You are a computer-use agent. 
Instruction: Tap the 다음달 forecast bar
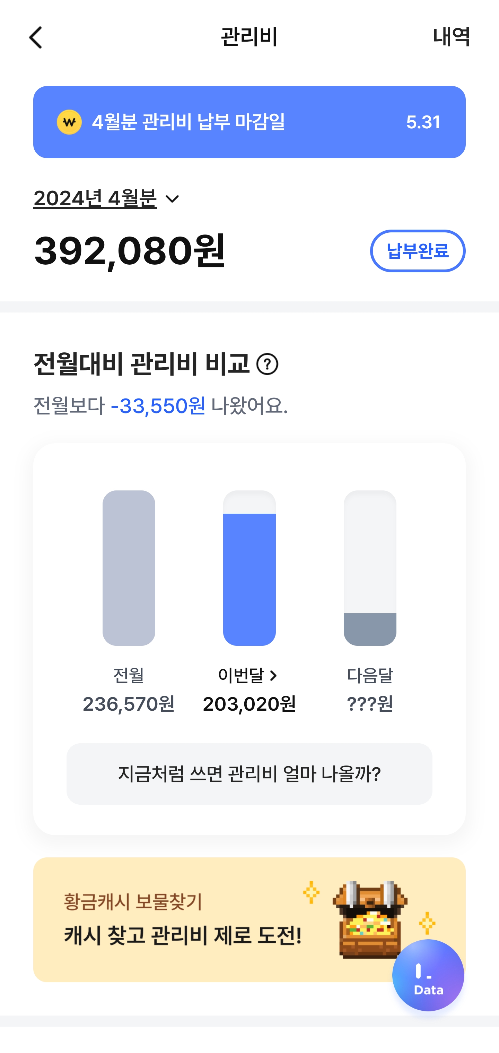(x=369, y=568)
